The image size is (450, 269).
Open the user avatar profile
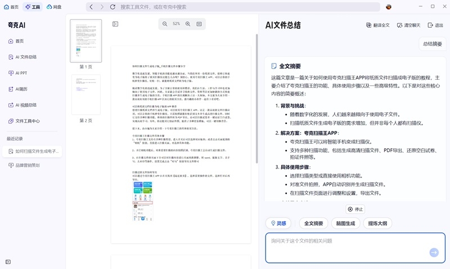pos(389,7)
